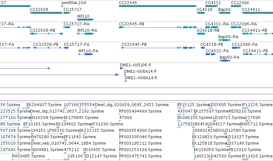Image resolution: width=273 pixels, height=161 pixels.
Task: Select the CG12096 gene label
Action: (240, 3)
